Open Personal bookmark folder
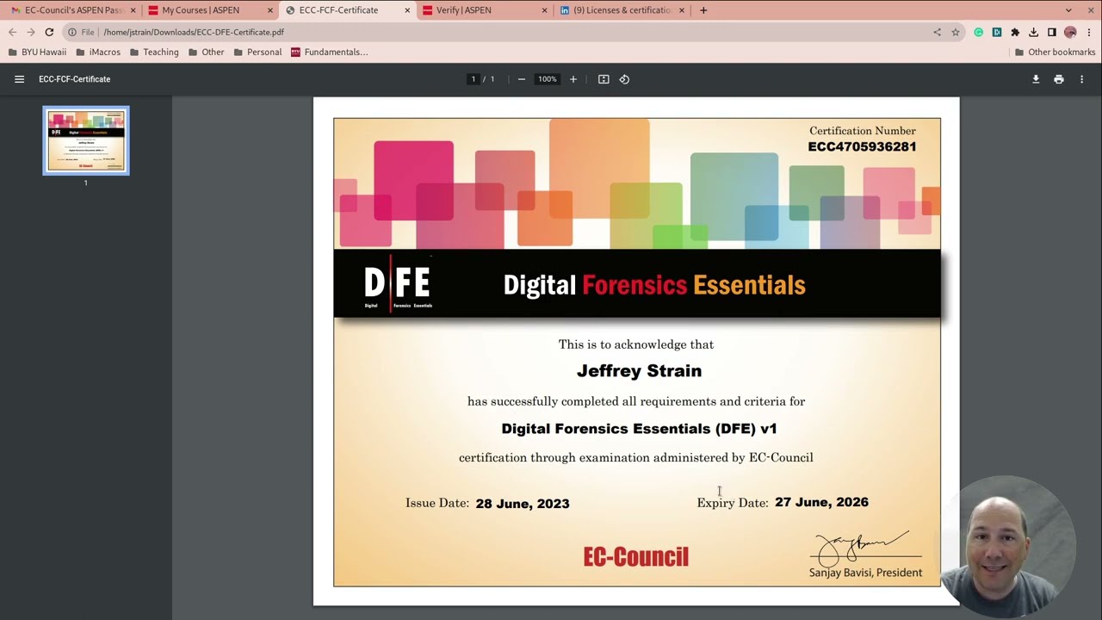Screen dimensions: 1102x620 (257, 52)
